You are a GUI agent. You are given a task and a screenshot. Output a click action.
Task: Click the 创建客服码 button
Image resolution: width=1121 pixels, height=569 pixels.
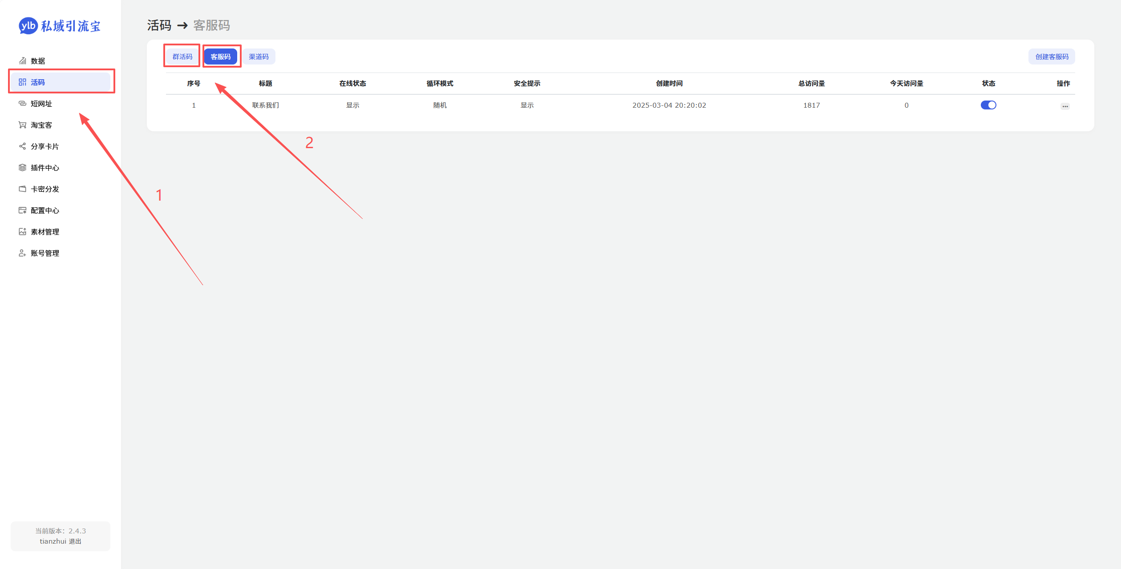(x=1052, y=56)
